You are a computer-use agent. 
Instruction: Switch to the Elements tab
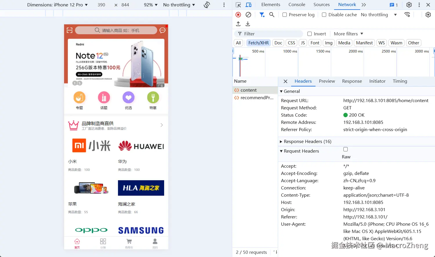coord(271,5)
